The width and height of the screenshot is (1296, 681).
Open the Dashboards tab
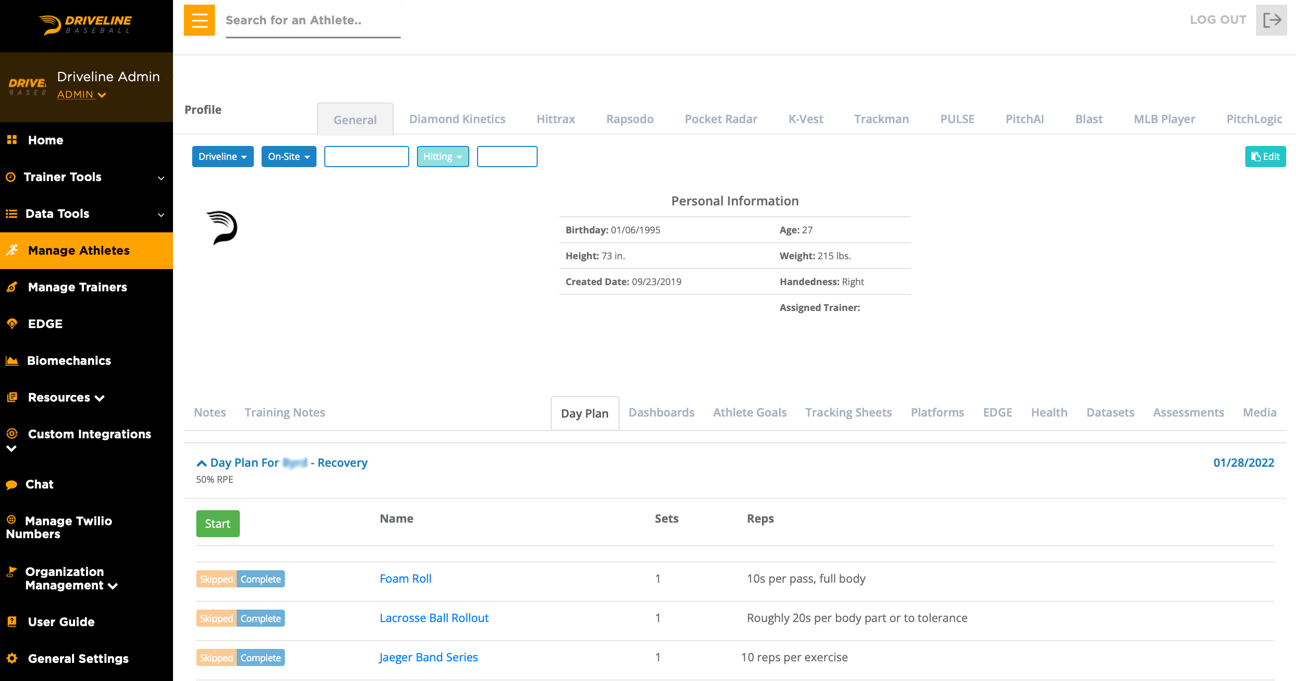click(661, 412)
